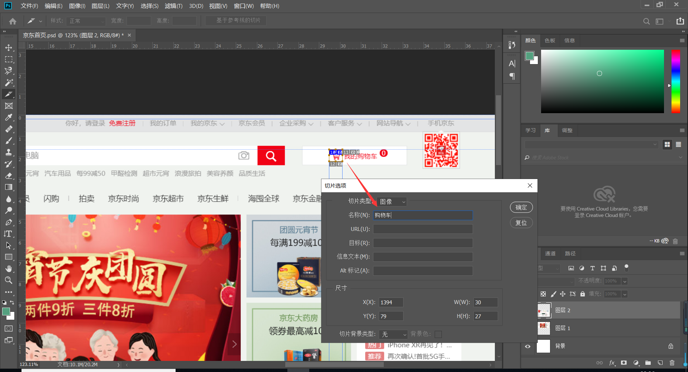Image resolution: width=688 pixels, height=372 pixels.
Task: Click the 确定 button in slice options
Action: 521,207
